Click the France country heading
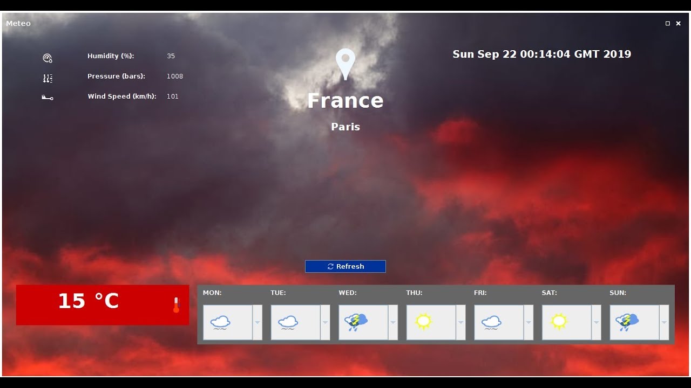The image size is (691, 388). click(x=345, y=101)
